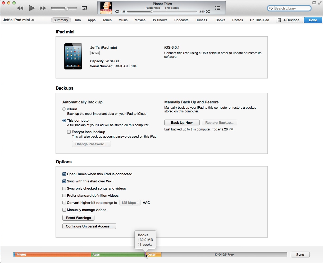Open the Podcasts tab

click(x=181, y=20)
